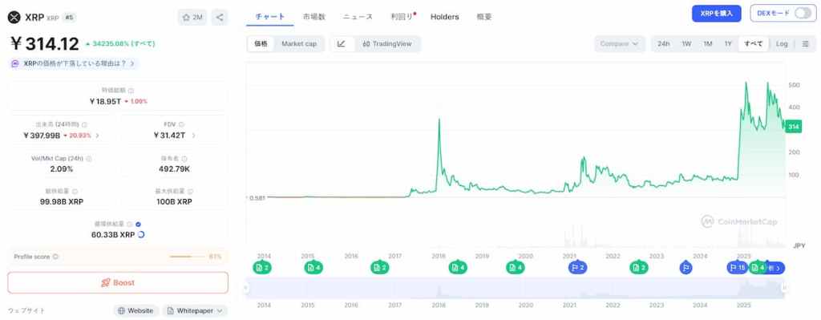Select the Market cap chart mode
The width and height of the screenshot is (821, 320).
click(x=299, y=44)
